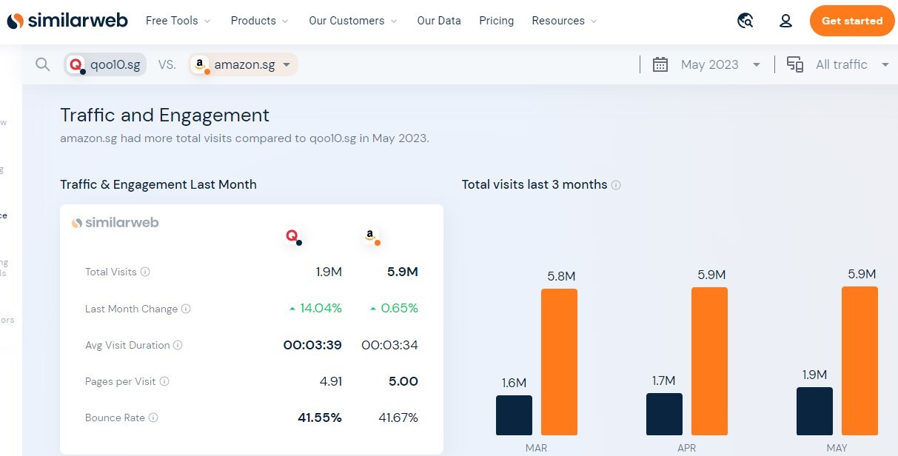Click the info icon beside Bounce Rate
The image size is (898, 456).
(153, 418)
